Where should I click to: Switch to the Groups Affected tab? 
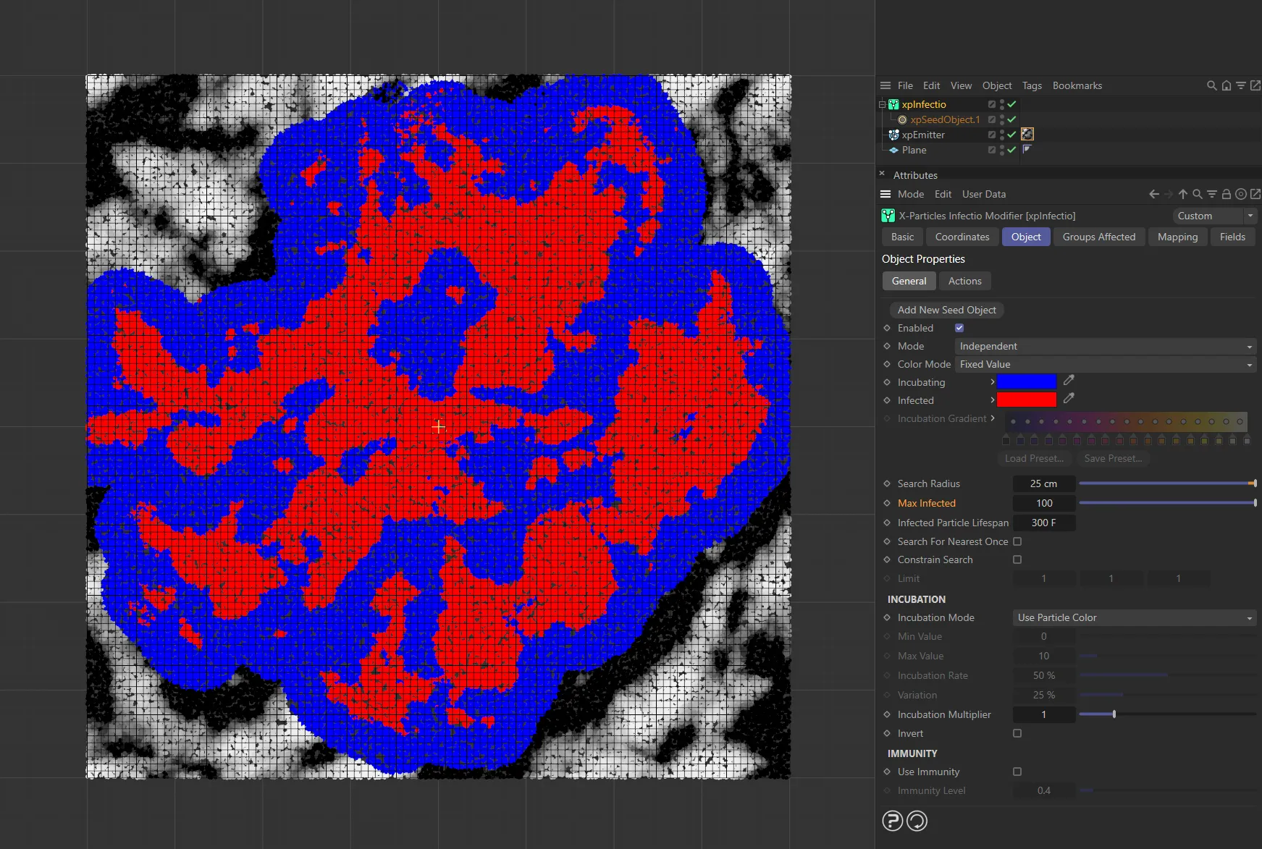point(1098,237)
